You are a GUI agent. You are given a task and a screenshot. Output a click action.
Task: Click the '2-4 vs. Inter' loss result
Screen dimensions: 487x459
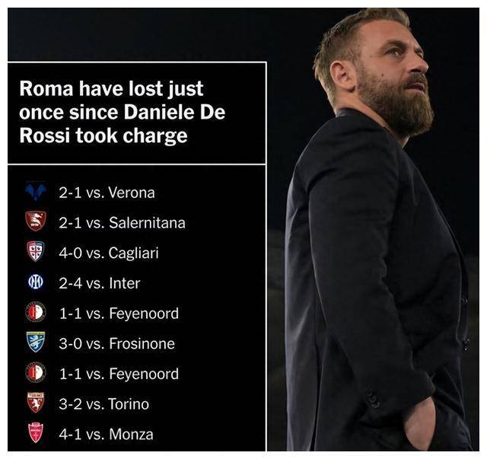pos(100,283)
